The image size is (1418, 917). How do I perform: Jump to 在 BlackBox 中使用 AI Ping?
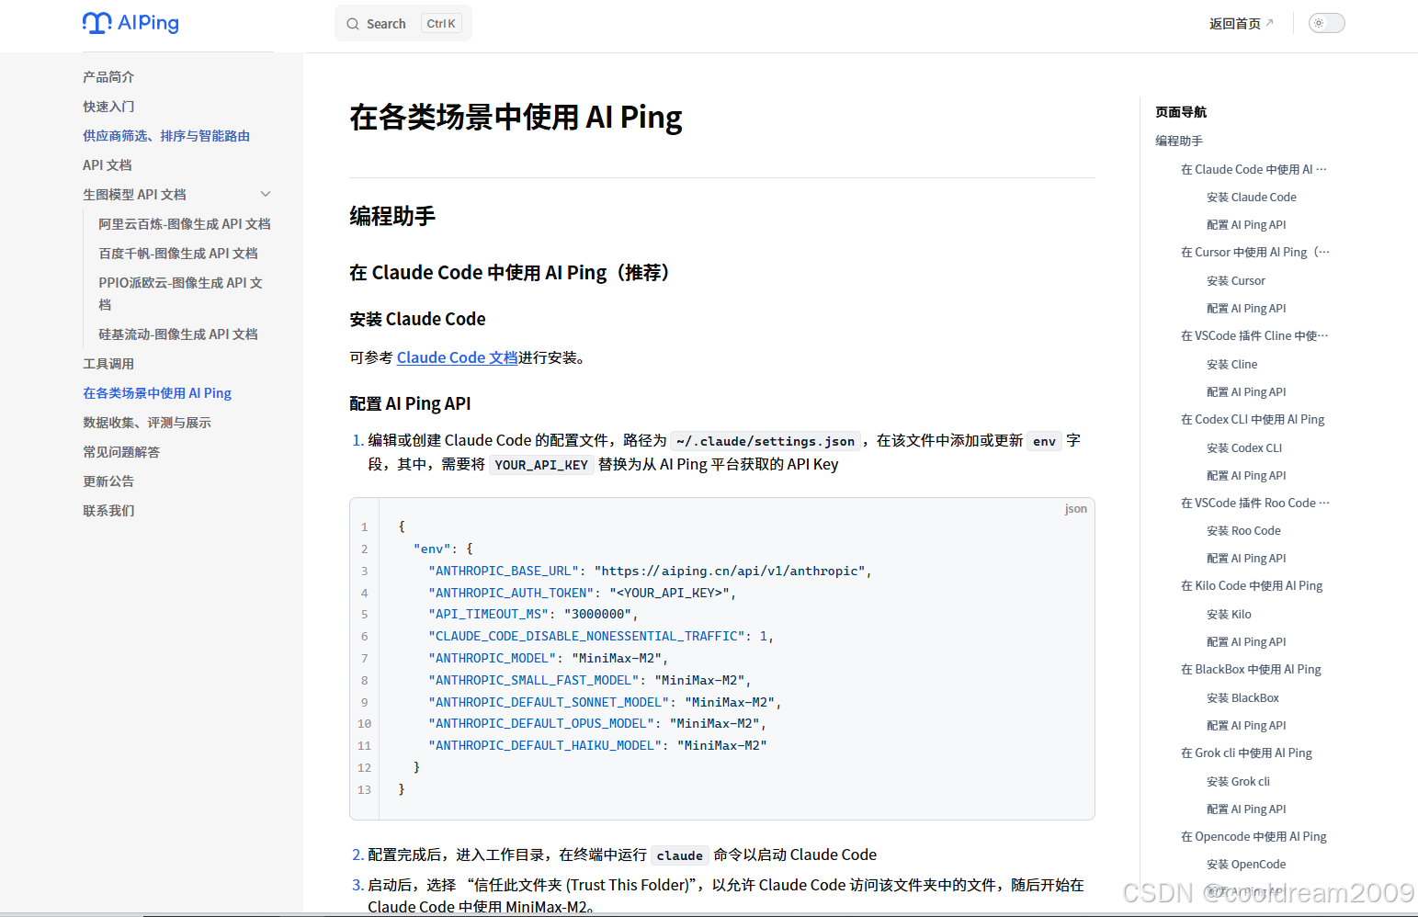click(1251, 669)
